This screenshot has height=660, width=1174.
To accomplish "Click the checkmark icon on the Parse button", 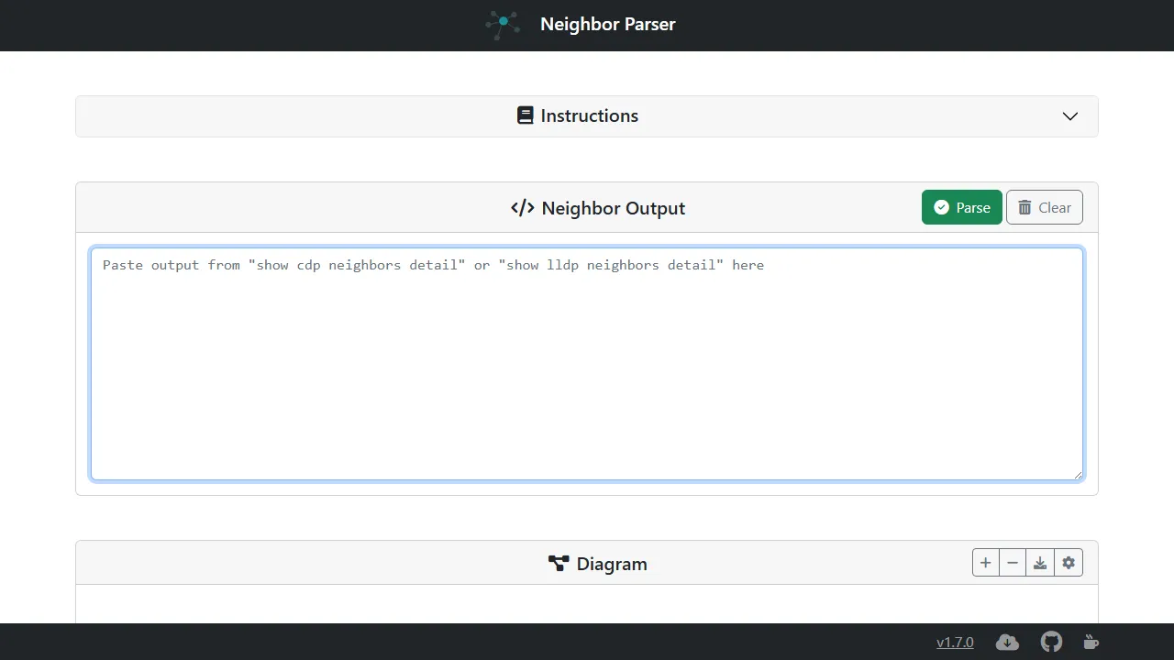I will (941, 207).
